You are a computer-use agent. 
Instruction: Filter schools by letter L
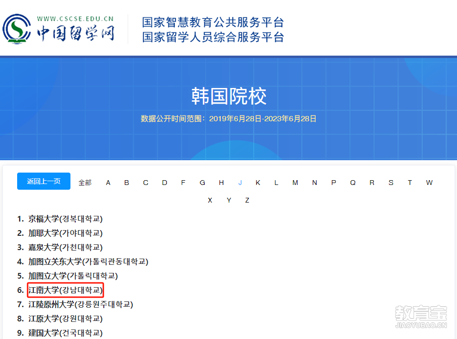276,183
